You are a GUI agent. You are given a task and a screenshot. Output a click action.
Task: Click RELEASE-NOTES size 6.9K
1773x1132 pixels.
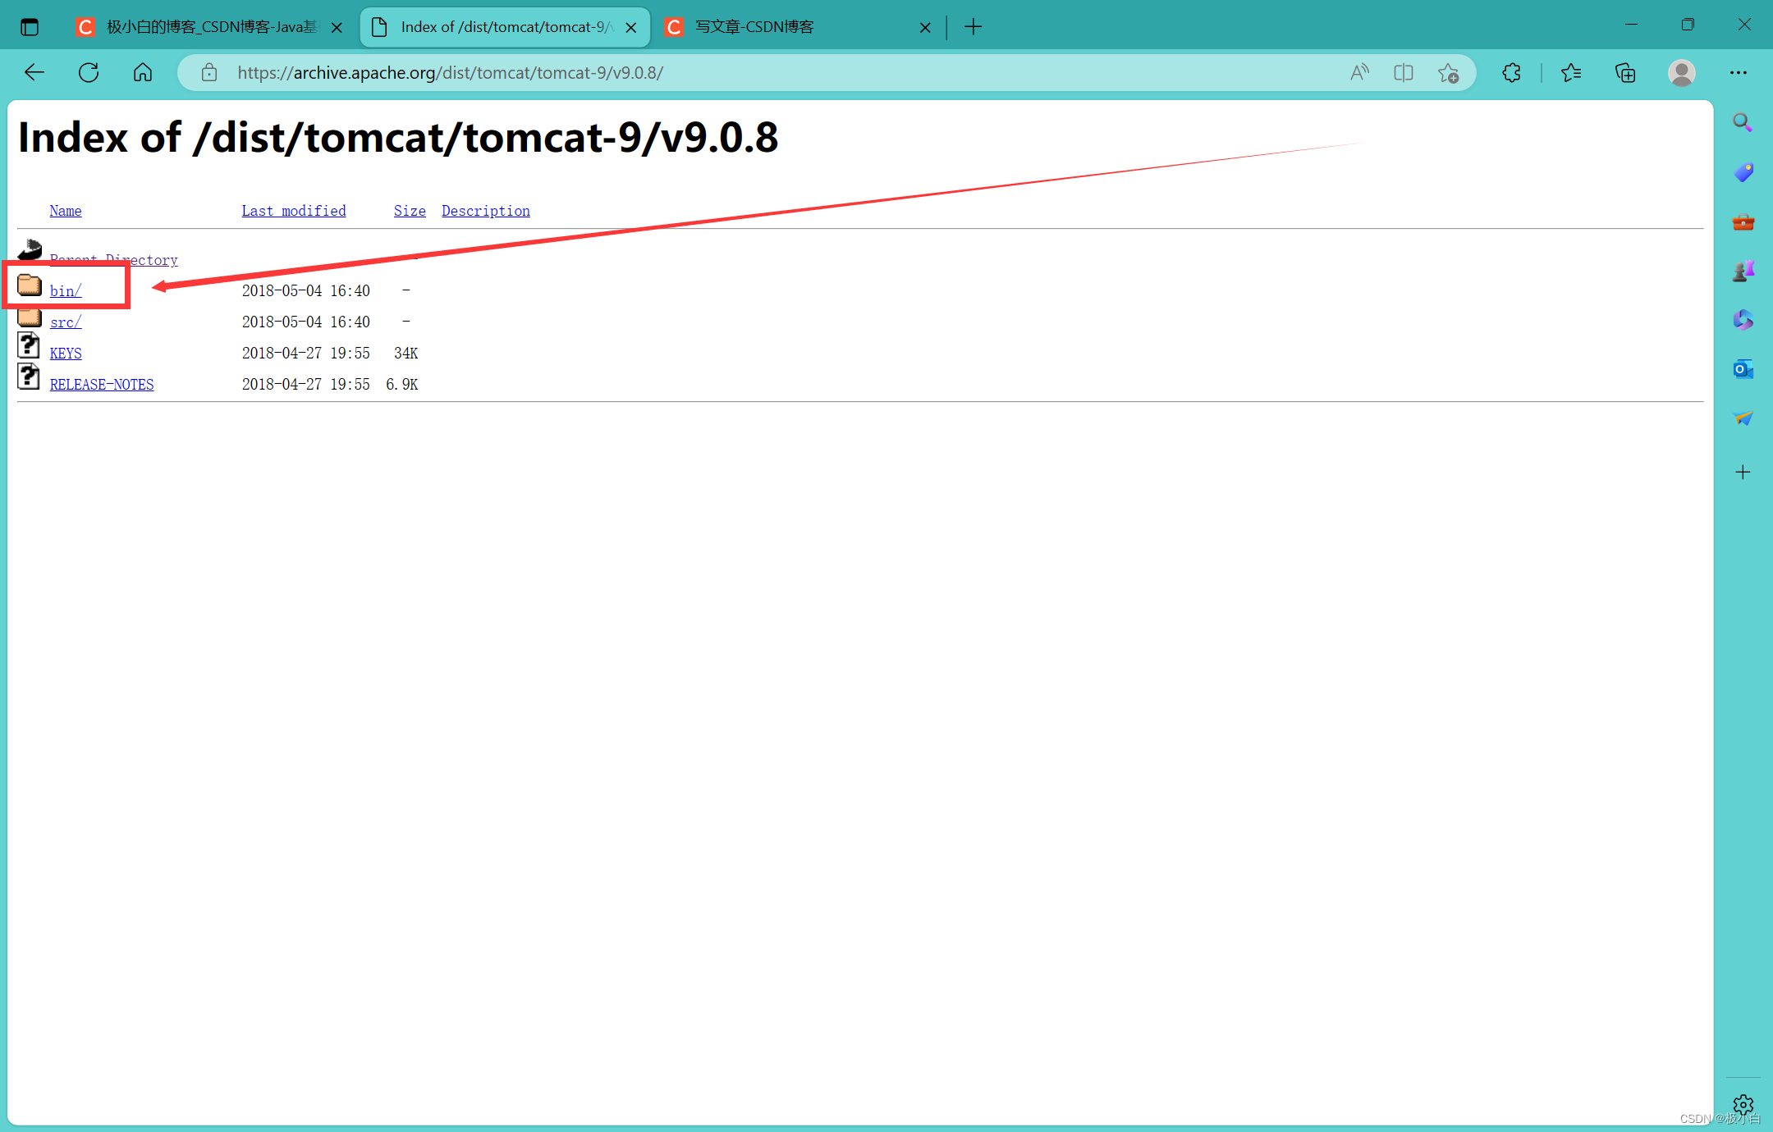(x=402, y=385)
